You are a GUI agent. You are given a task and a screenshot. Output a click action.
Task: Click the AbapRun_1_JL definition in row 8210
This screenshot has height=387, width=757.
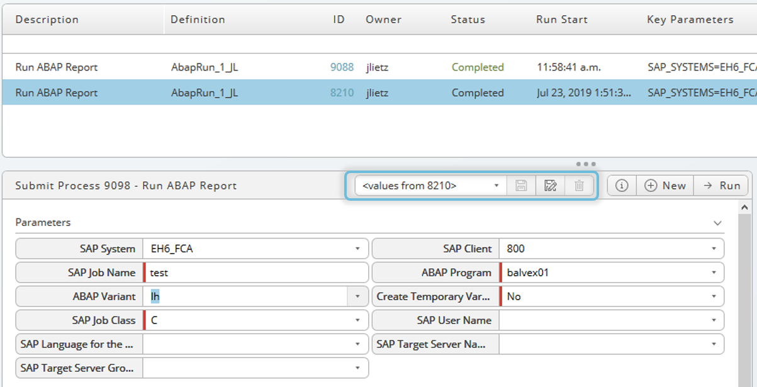(x=205, y=93)
